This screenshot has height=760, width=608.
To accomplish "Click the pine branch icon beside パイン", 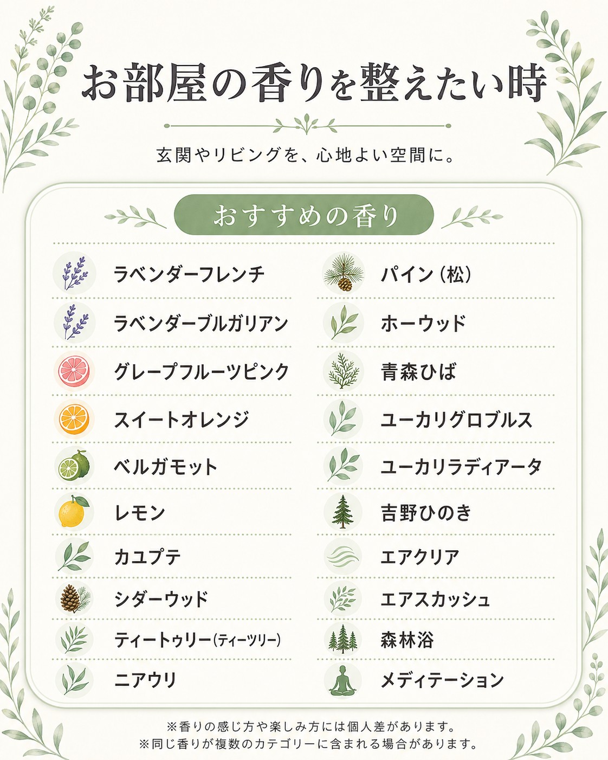I will (x=343, y=273).
